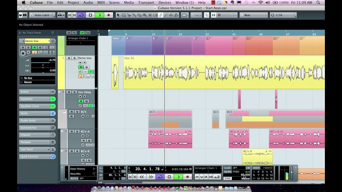
Task: Open the Audio menu
Action: [x=88, y=3]
